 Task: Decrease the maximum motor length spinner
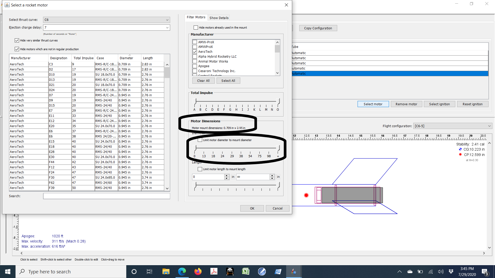[272, 178]
